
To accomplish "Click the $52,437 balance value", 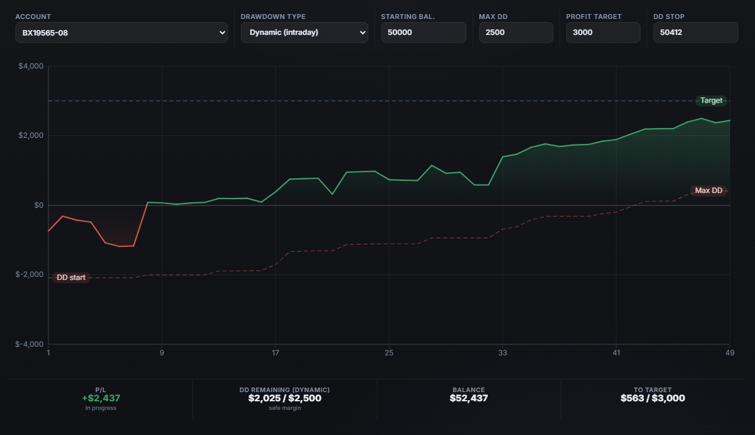I will pyautogui.click(x=469, y=398).
